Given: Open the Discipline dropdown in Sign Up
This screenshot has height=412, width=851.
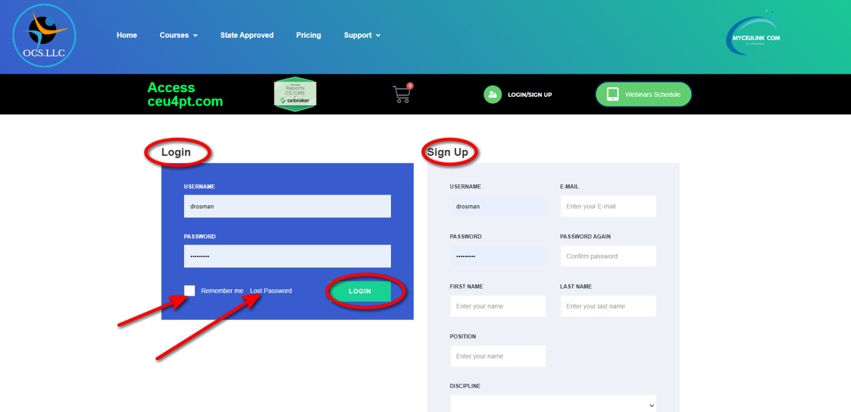Looking at the screenshot, I should tap(553, 405).
